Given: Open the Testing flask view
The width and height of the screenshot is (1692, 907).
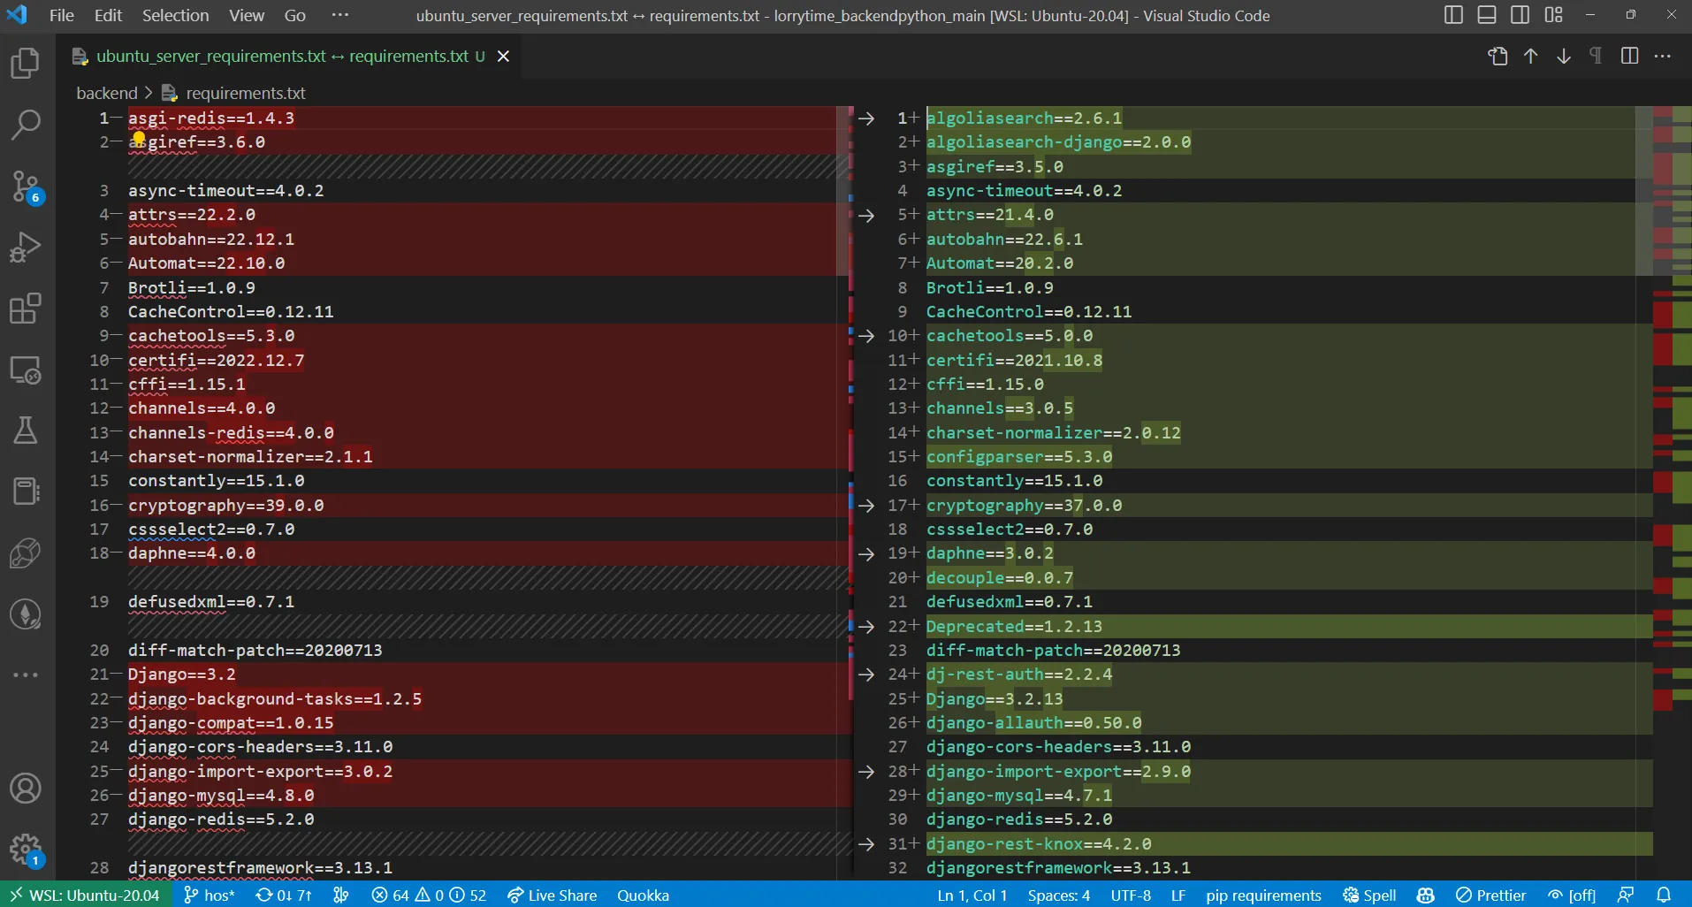Looking at the screenshot, I should tap(26, 431).
